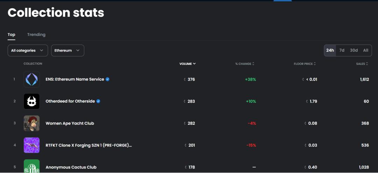This screenshot has width=378, height=173.
Task: Sort by Volume column header
Action: click(x=187, y=64)
